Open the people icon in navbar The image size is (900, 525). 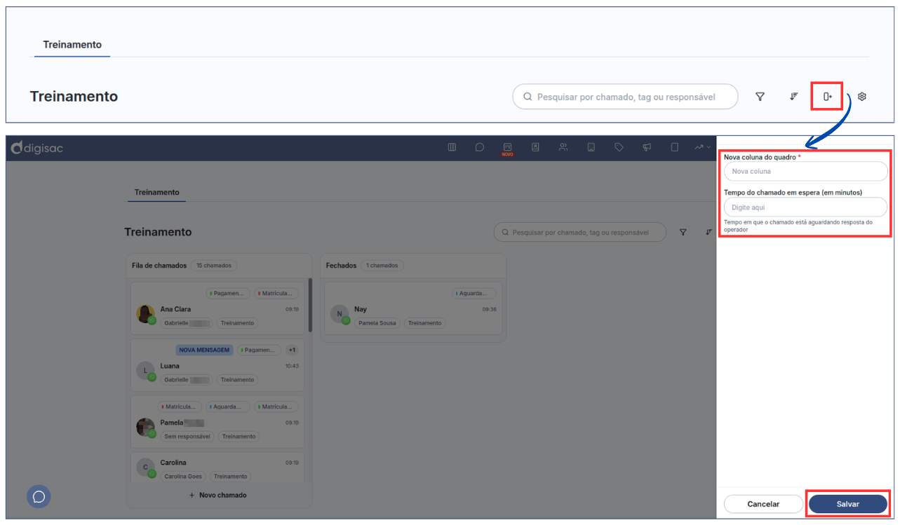pos(563,147)
